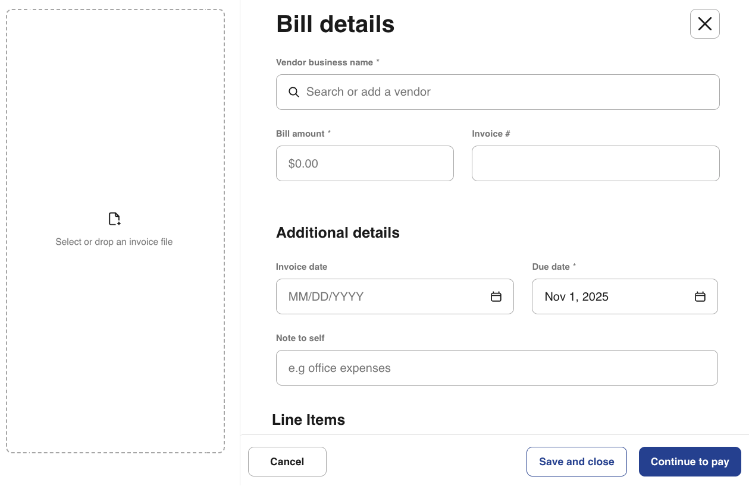Focus the Note to self input
Image resolution: width=749 pixels, height=486 pixels.
(x=497, y=368)
